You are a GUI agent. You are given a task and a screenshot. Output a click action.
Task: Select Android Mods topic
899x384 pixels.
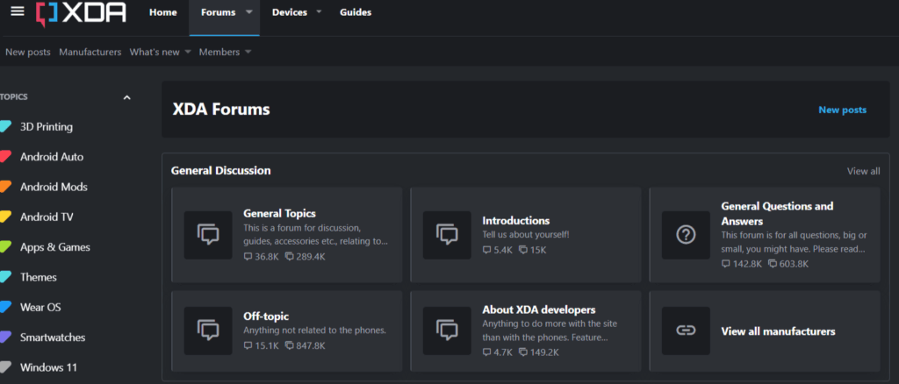(x=54, y=187)
